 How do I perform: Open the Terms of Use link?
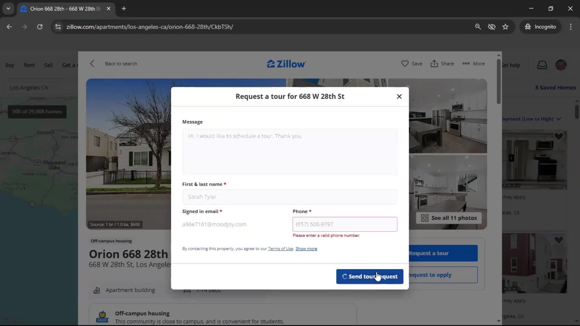point(280,249)
